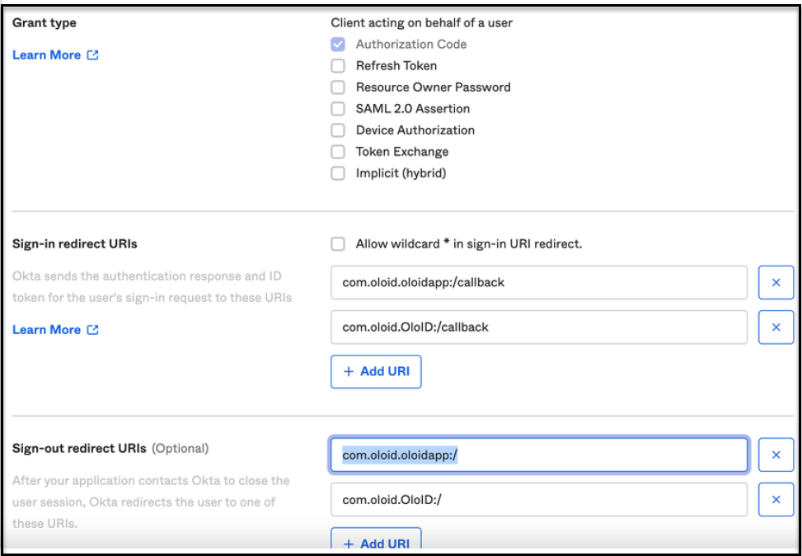The width and height of the screenshot is (802, 556).
Task: Click the Sign-in redirect URIs heading
Action: (x=75, y=244)
